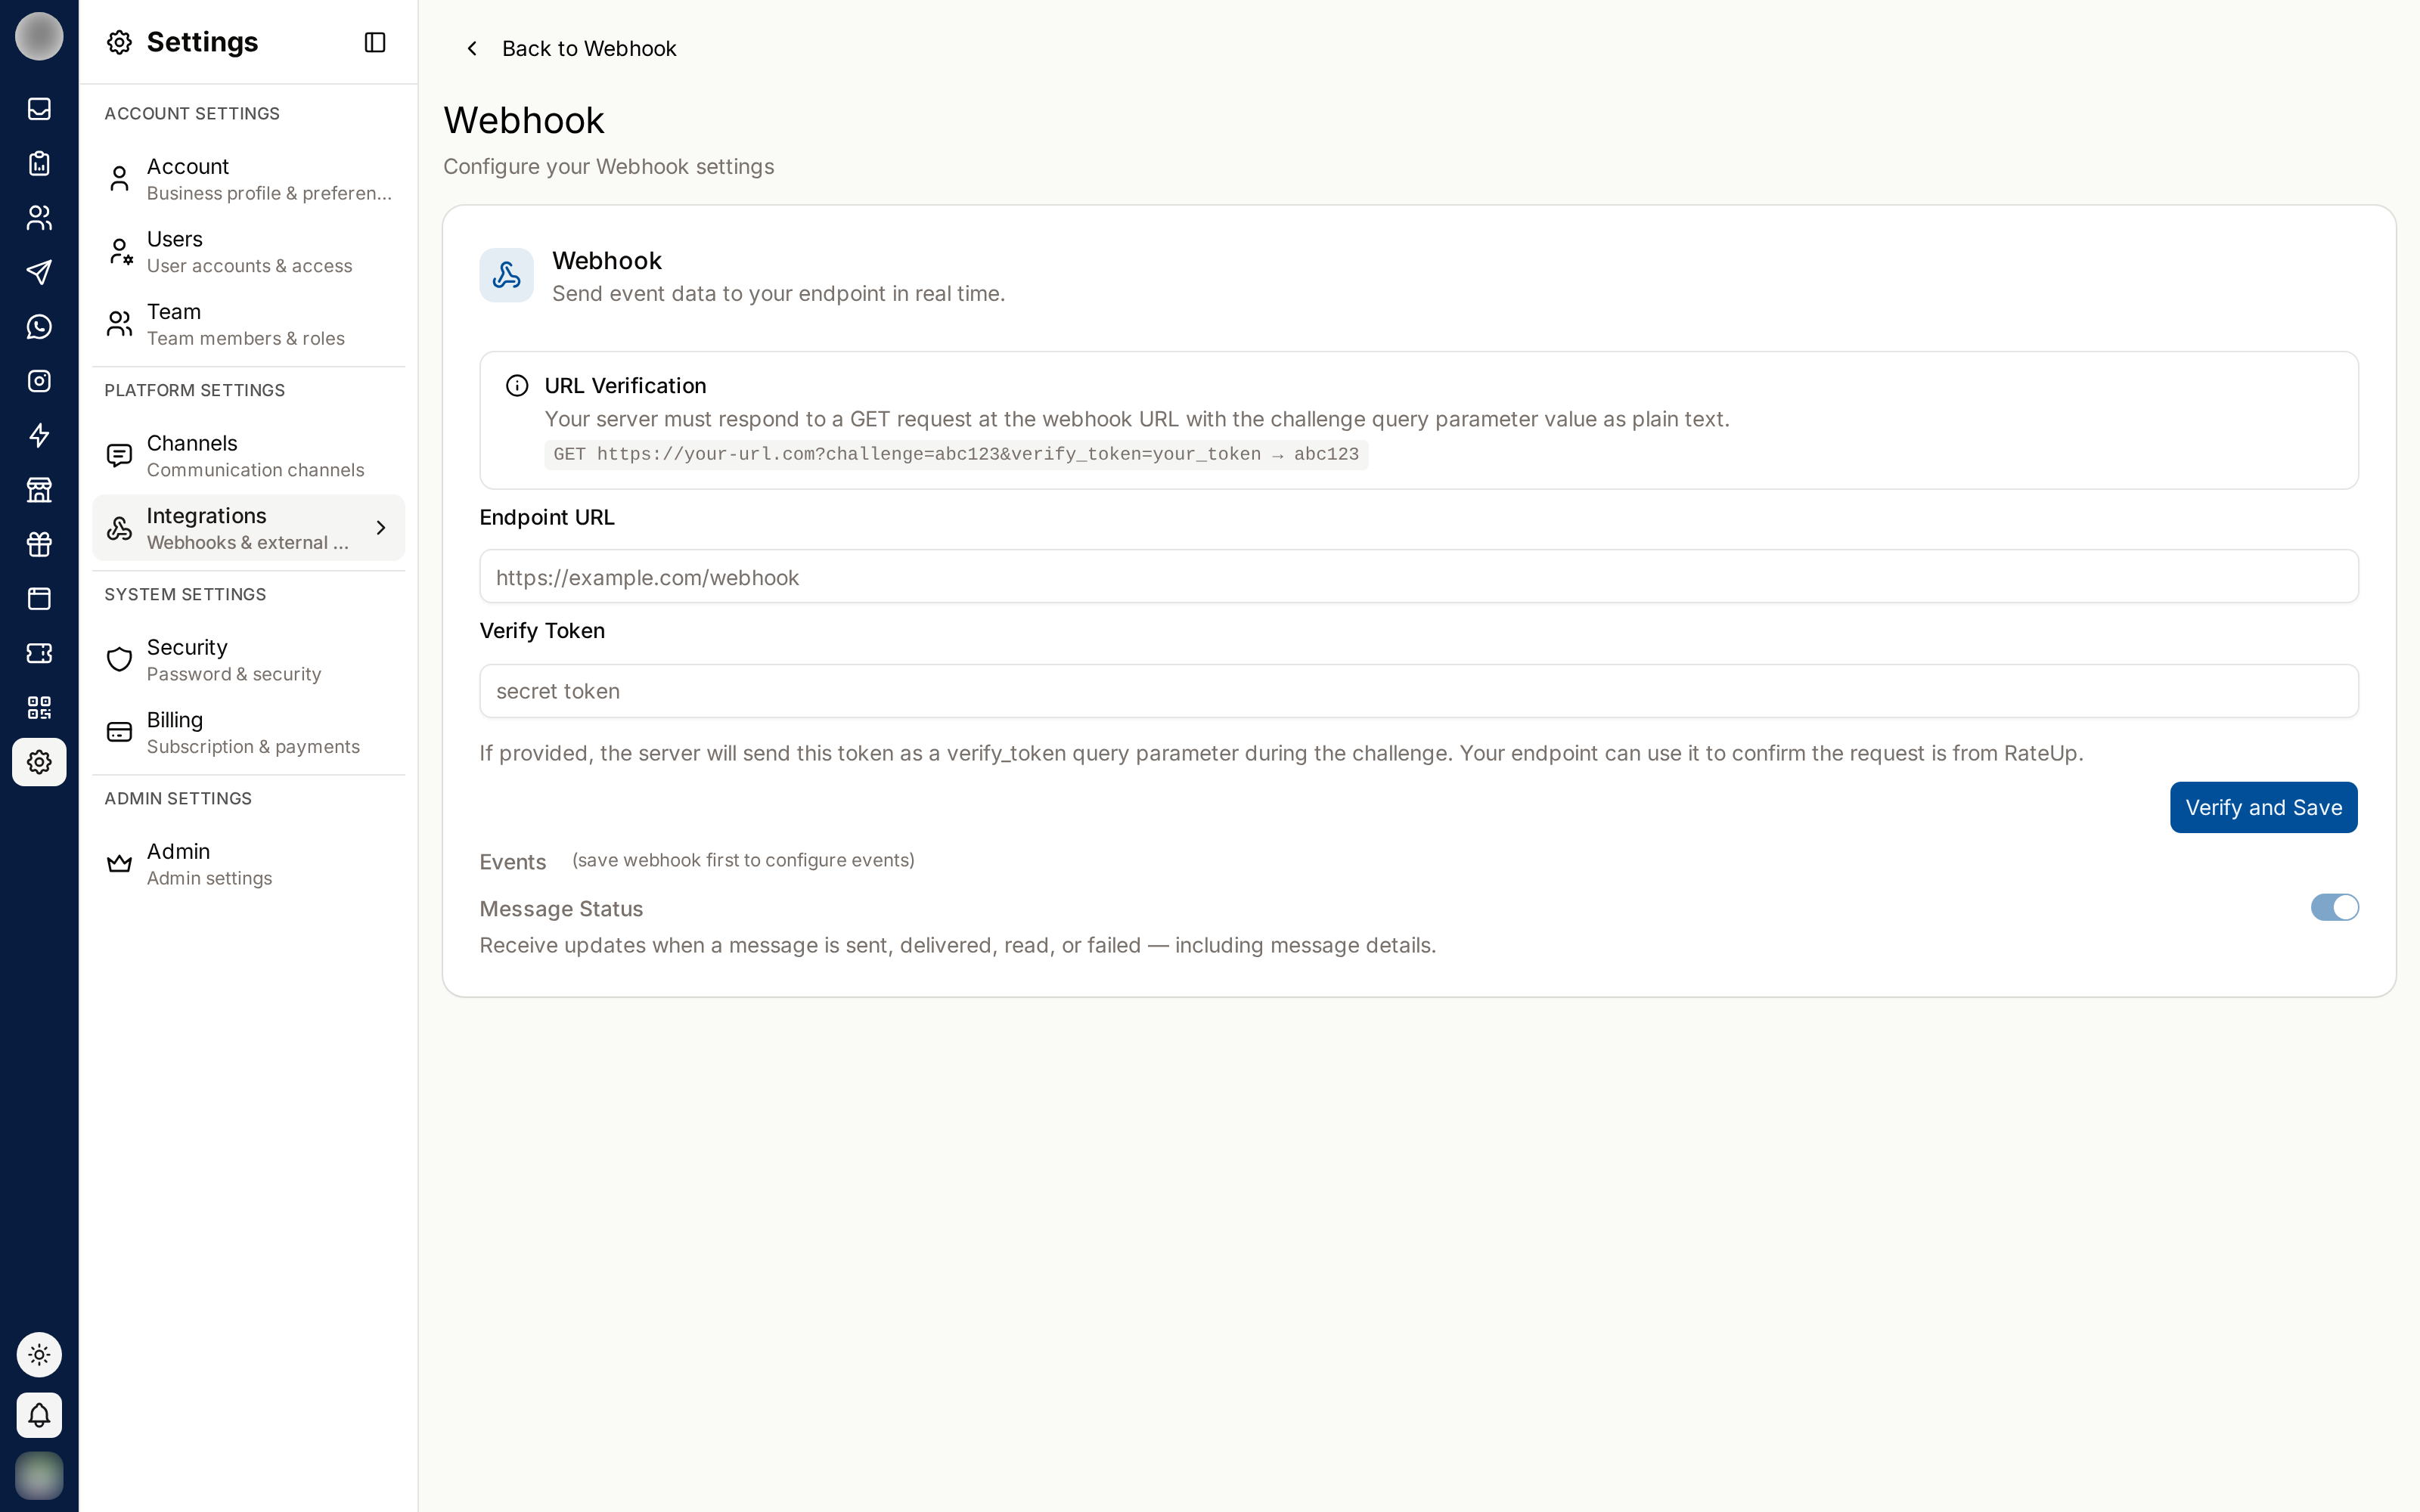Click the 'Configure your Webhook settings' subtitle
The image size is (2420, 1512).
pos(609,166)
